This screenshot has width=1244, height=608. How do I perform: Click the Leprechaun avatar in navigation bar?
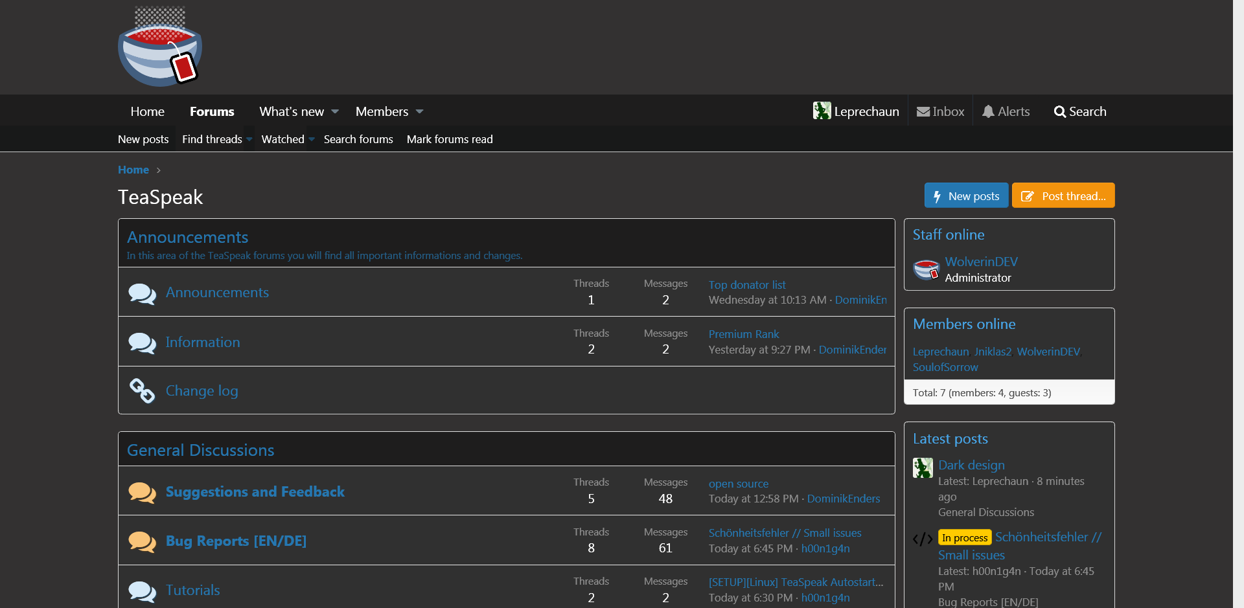(822, 111)
